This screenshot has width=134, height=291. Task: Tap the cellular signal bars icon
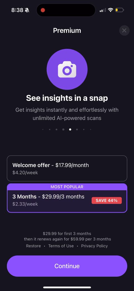tap(103, 10)
